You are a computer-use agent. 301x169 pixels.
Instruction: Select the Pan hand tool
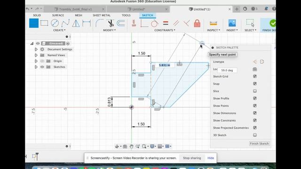click(131, 146)
